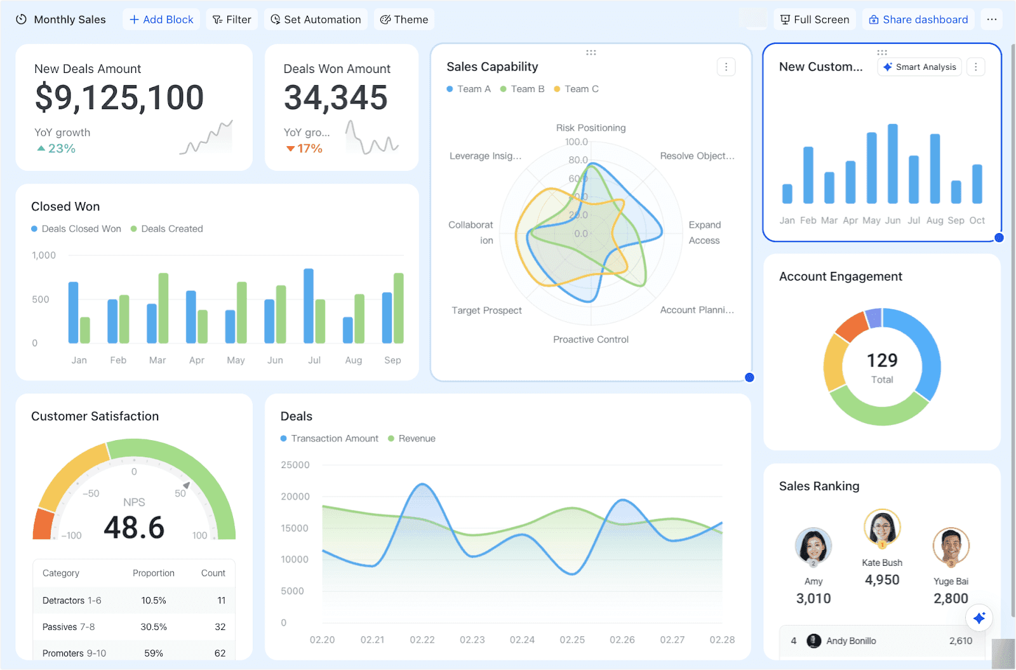Open the ••• more options in top bar

point(992,19)
